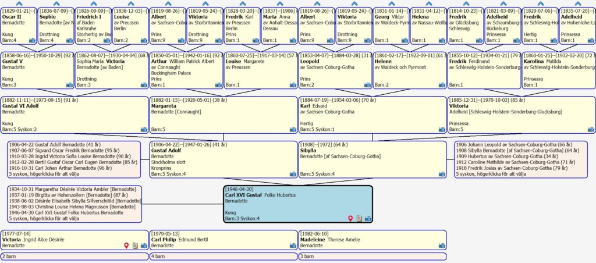Open the camera icon on Fredrik Ferdinand's card
Viewport: 596px width, 263px height.
click(517, 85)
